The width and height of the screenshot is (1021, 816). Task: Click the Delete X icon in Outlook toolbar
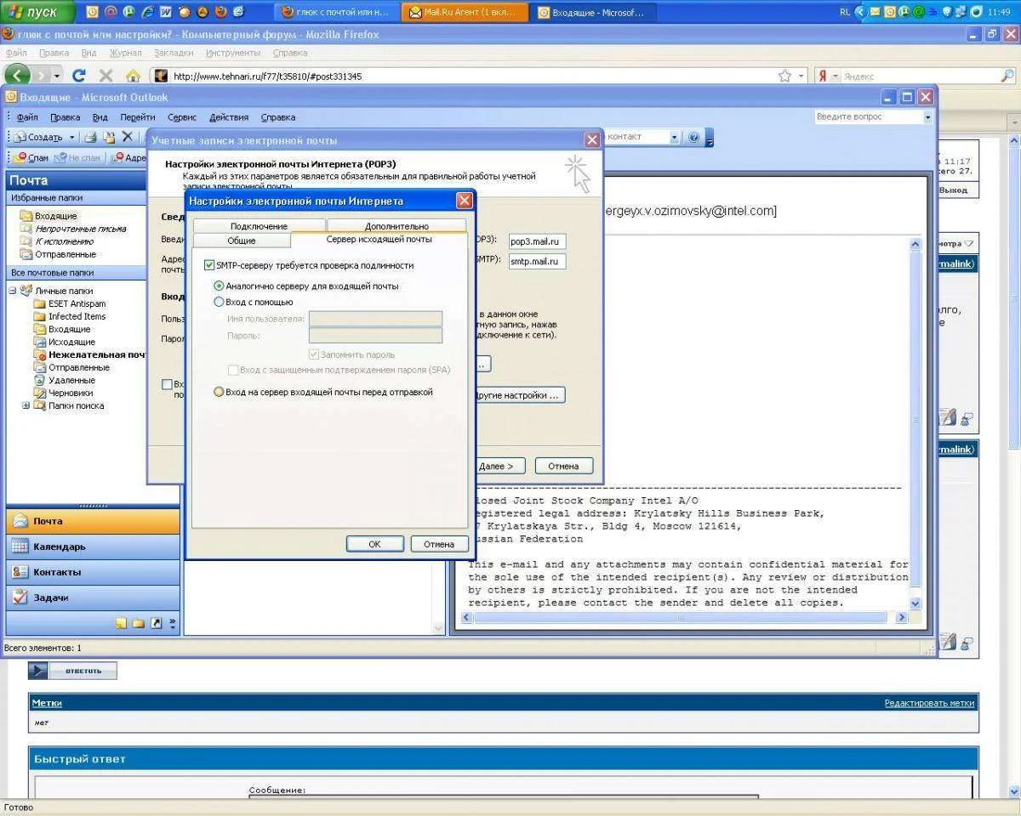[128, 137]
